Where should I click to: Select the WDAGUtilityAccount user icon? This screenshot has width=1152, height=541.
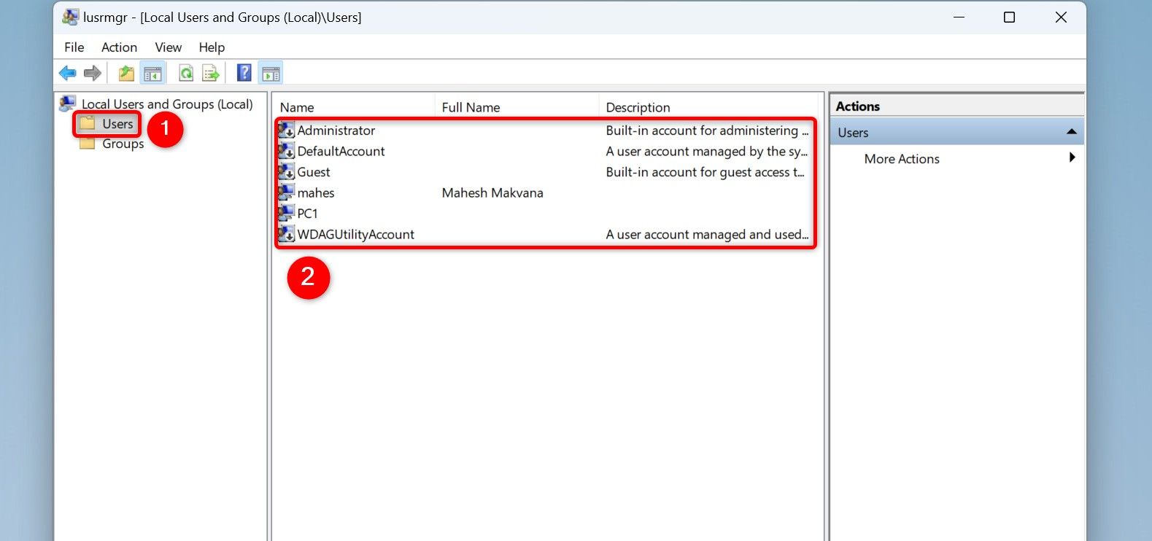pyautogui.click(x=287, y=235)
